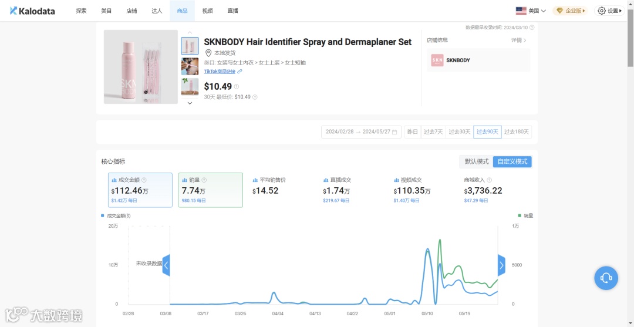Click the SKNBODY store logo
The width and height of the screenshot is (634, 327).
click(437, 60)
